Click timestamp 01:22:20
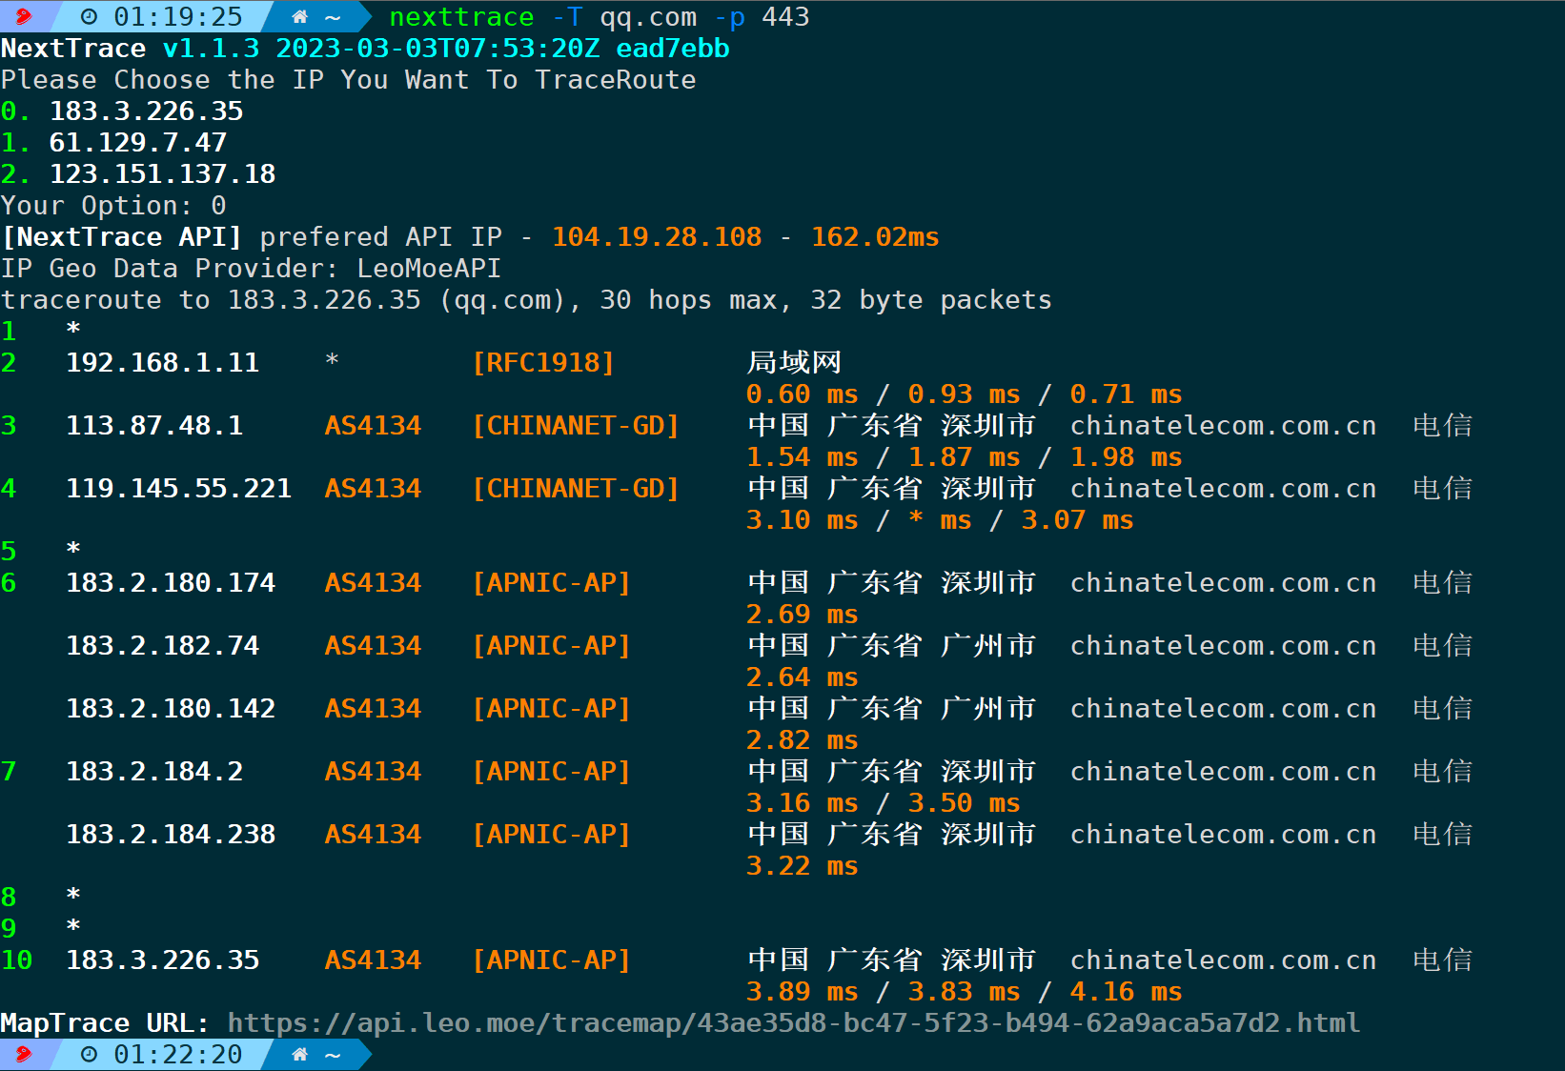1565x1071 pixels. pyautogui.click(x=178, y=1055)
